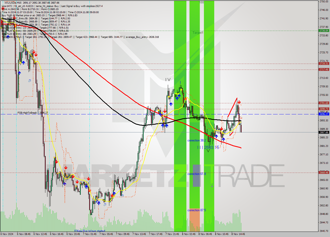The width and height of the screenshot is (330, 237).
Task: Click the 'FSB-HighToBreak | 2696.27' label
Action: [x=33, y=113]
